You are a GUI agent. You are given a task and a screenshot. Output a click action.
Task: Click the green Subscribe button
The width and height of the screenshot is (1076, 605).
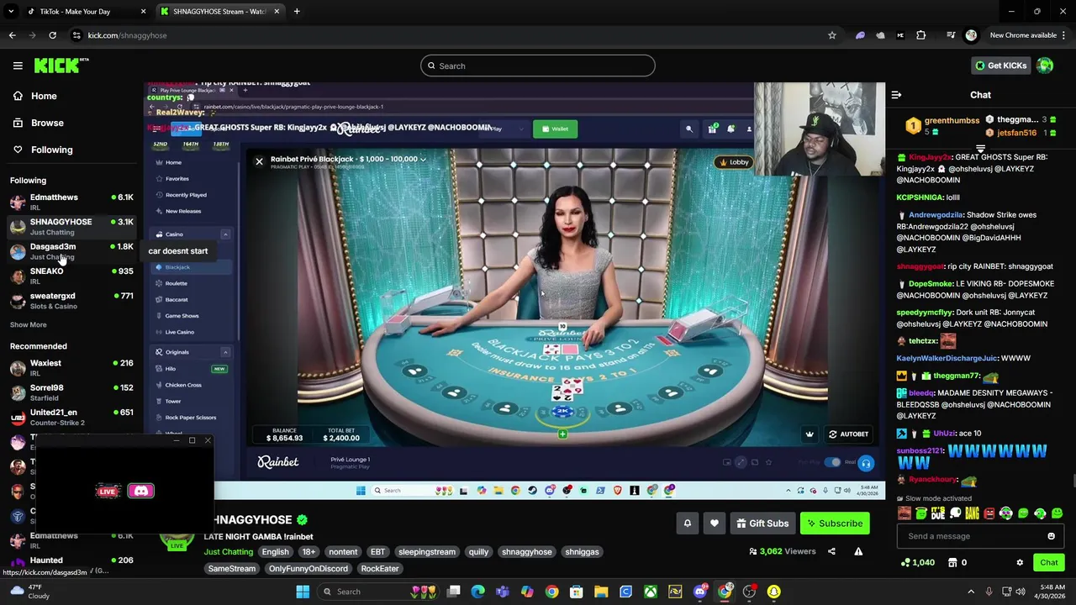pos(835,523)
